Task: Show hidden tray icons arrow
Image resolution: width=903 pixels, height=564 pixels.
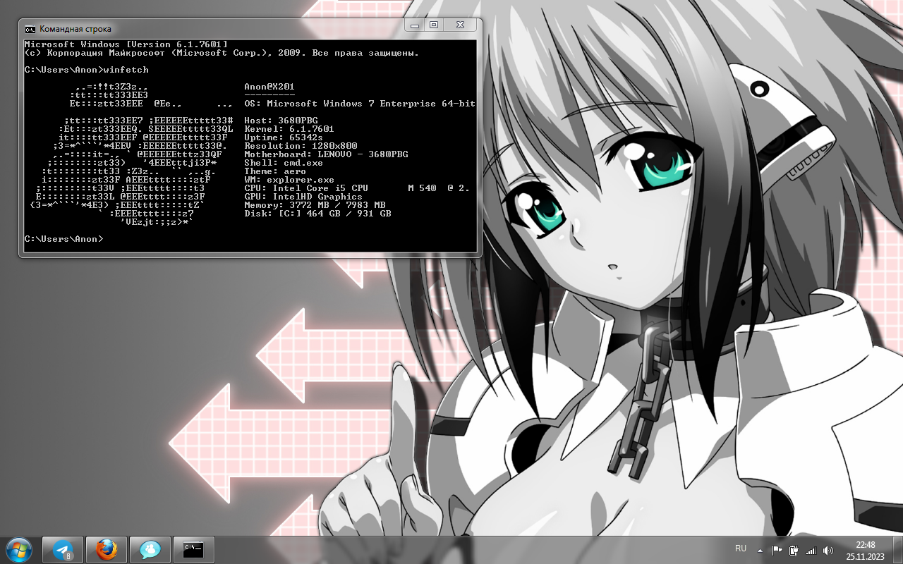Action: pyautogui.click(x=760, y=550)
